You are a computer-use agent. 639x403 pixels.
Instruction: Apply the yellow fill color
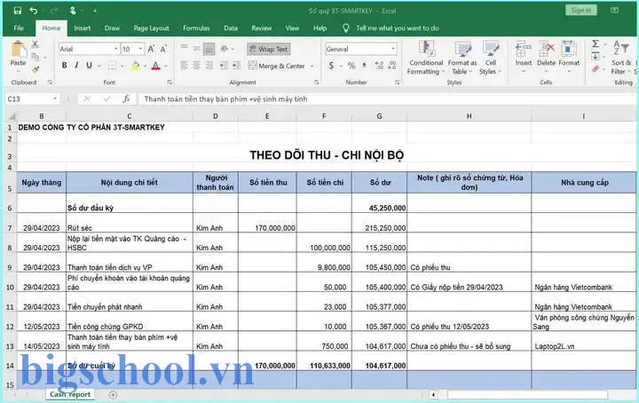[x=135, y=65]
